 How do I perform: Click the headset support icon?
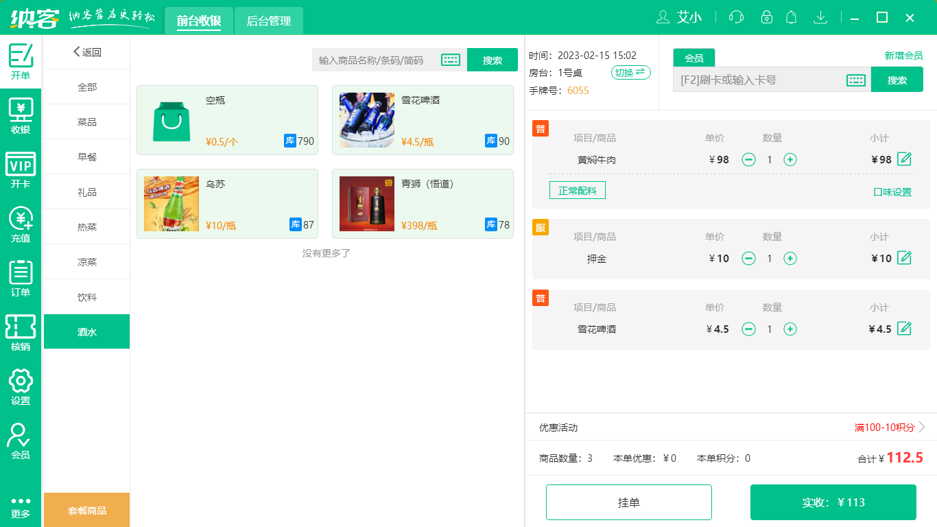(x=735, y=17)
